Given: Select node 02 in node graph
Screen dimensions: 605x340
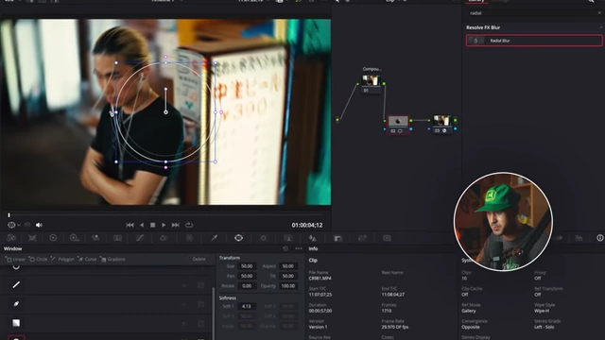Looking at the screenshot, I should [x=398, y=125].
